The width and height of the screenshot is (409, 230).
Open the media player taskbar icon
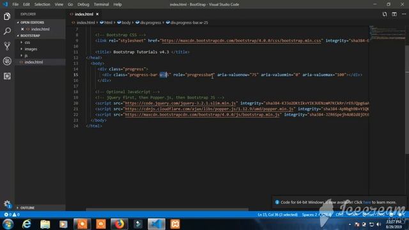[x=63, y=224]
